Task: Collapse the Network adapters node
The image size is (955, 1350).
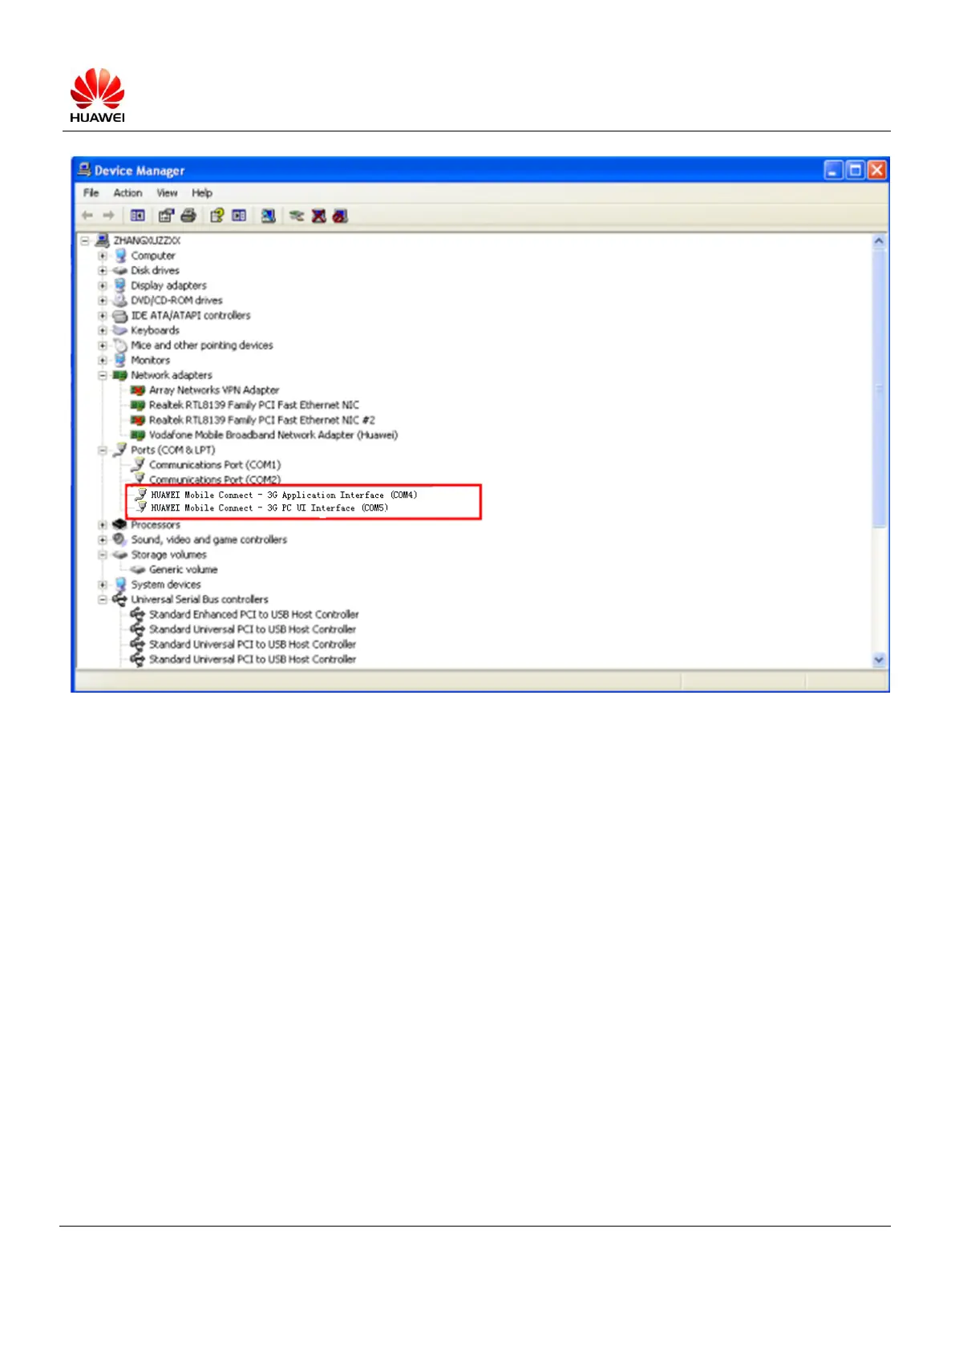Action: pyautogui.click(x=103, y=375)
